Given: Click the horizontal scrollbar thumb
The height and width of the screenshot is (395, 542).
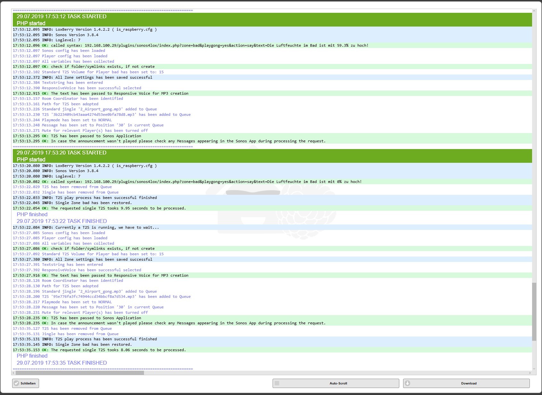Looking at the screenshot, I should [80, 373].
